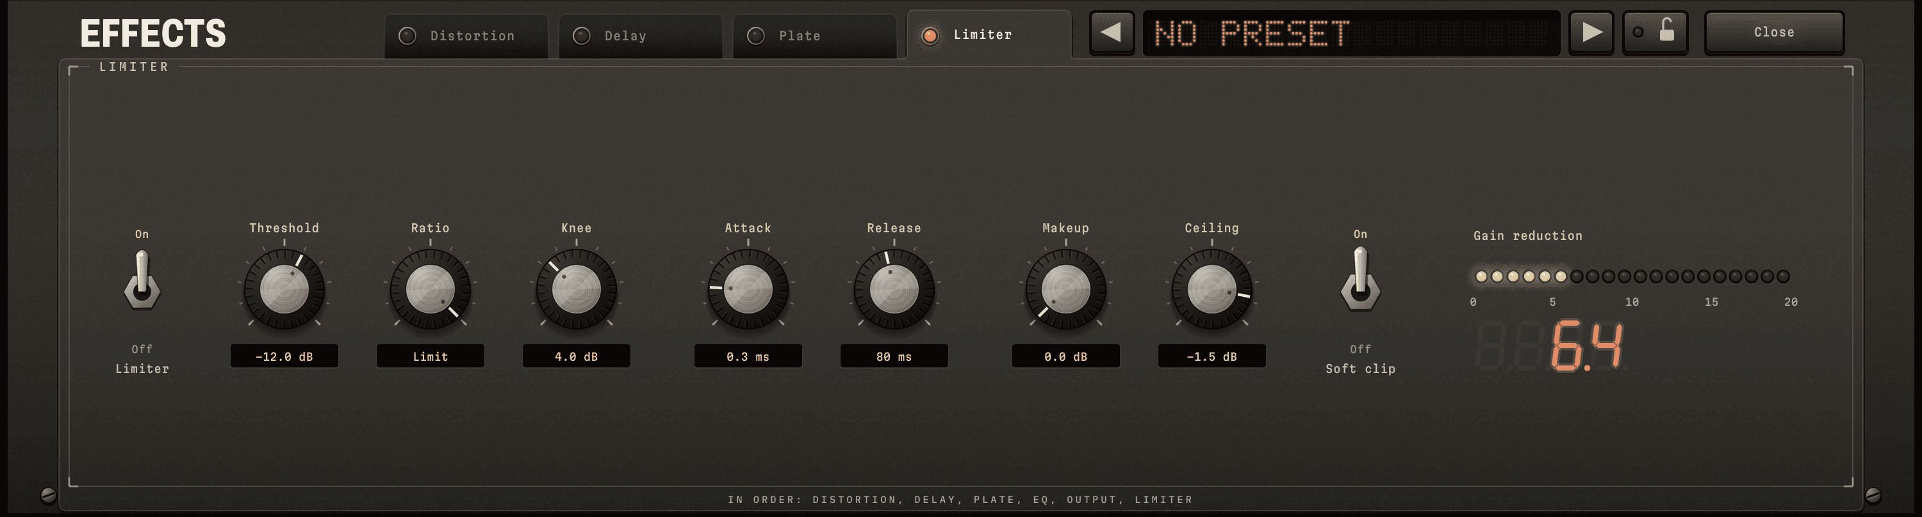Screen dimensions: 1922x517
Task: Click the Threshold label
Action: [x=284, y=228]
